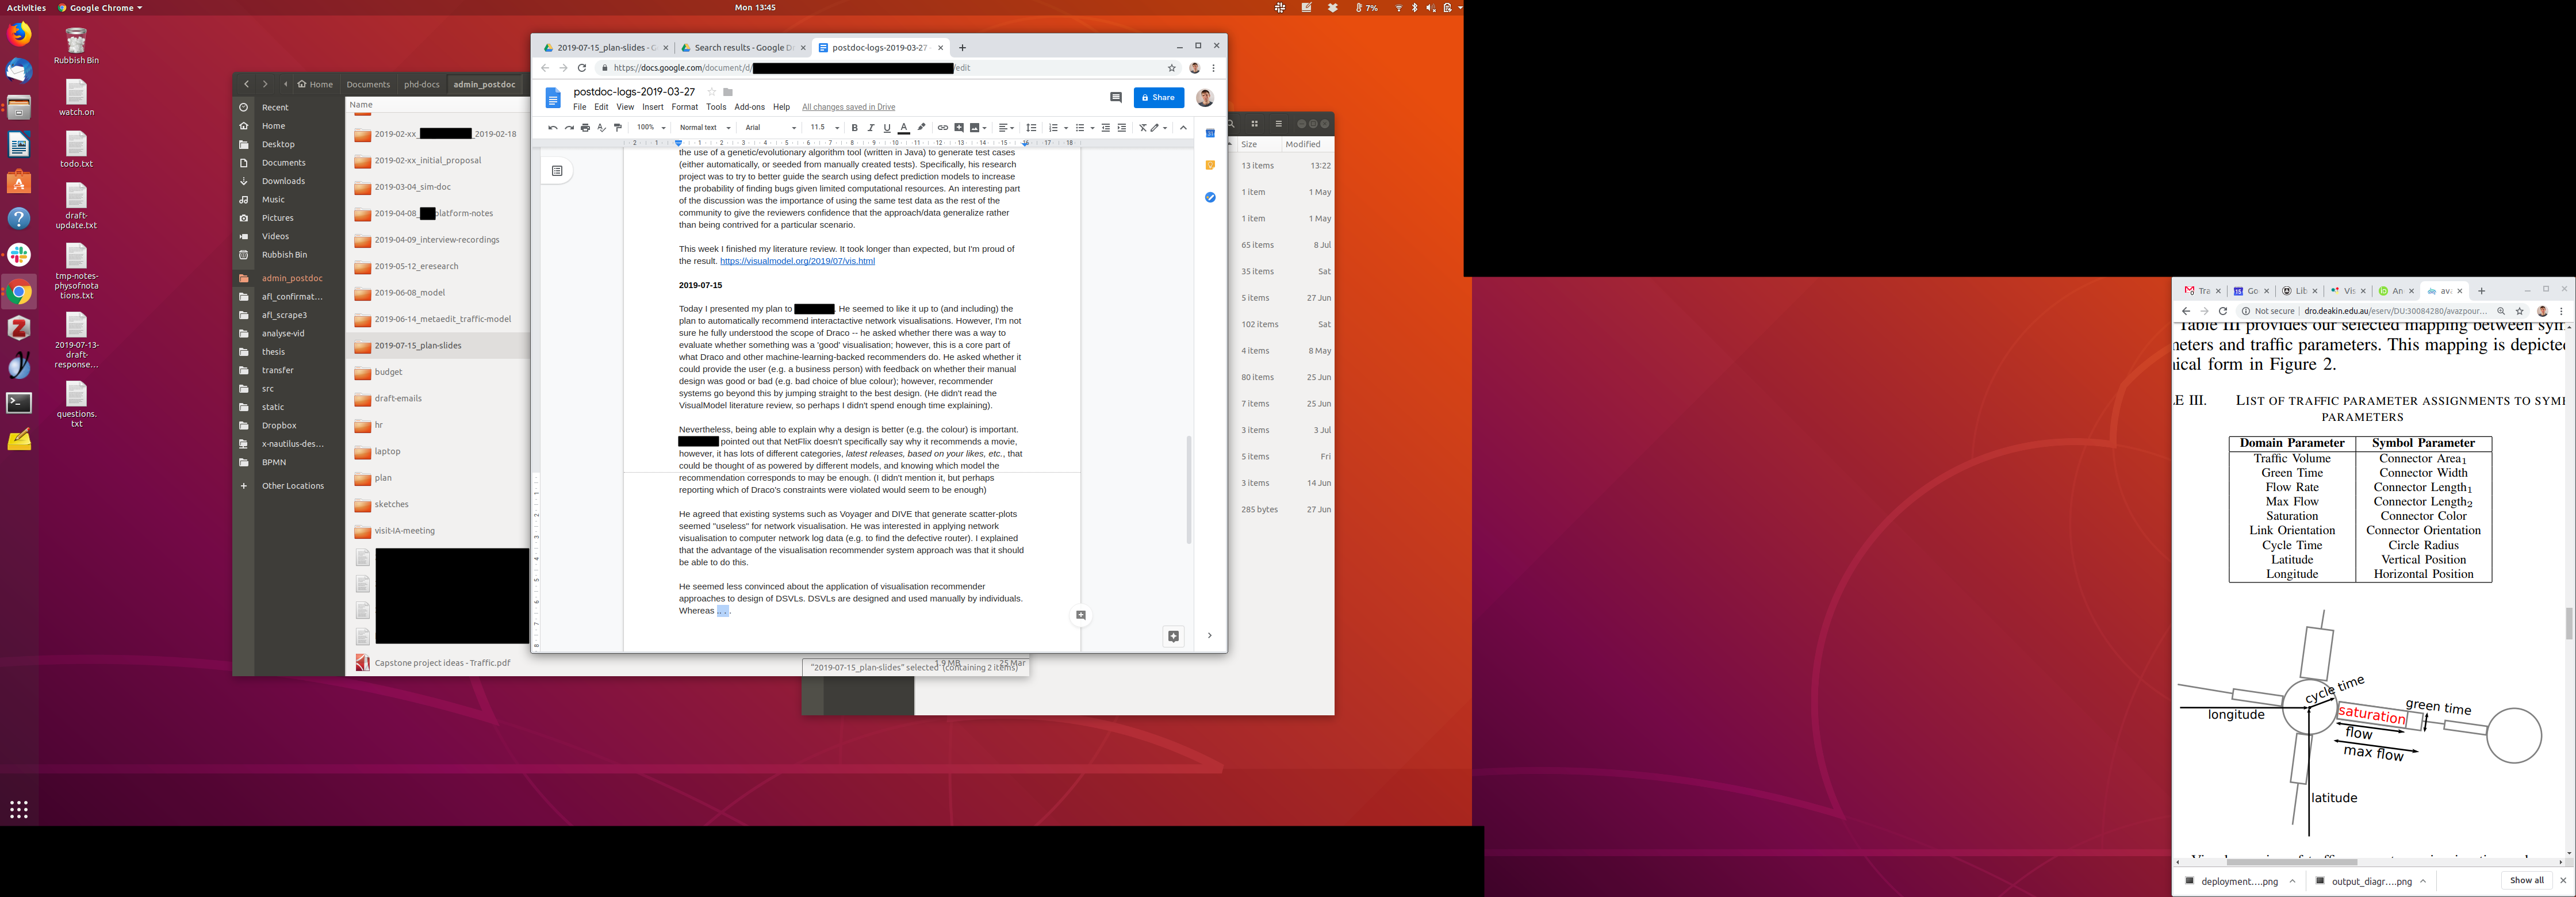Open comment history speech bubble icon
The width and height of the screenshot is (2576, 897).
point(1116,97)
